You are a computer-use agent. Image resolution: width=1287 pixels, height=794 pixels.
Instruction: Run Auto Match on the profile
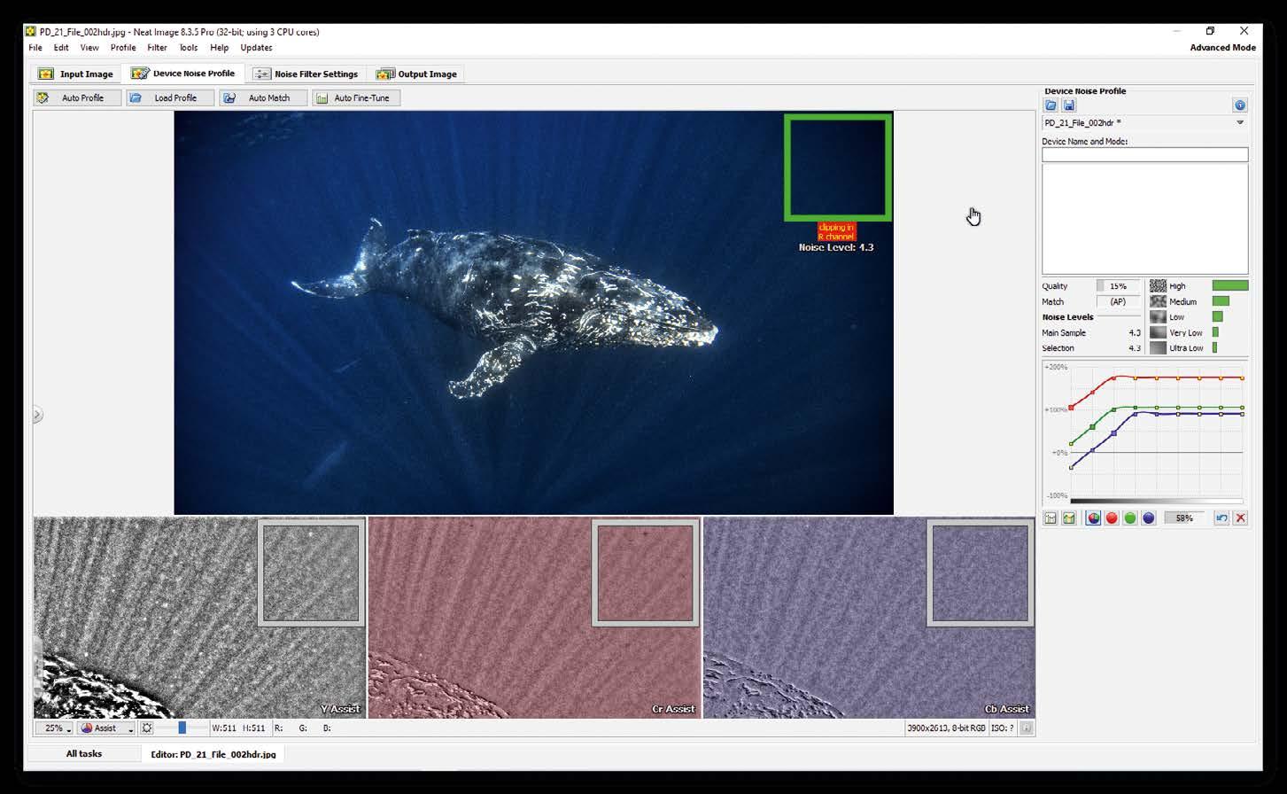tap(263, 97)
